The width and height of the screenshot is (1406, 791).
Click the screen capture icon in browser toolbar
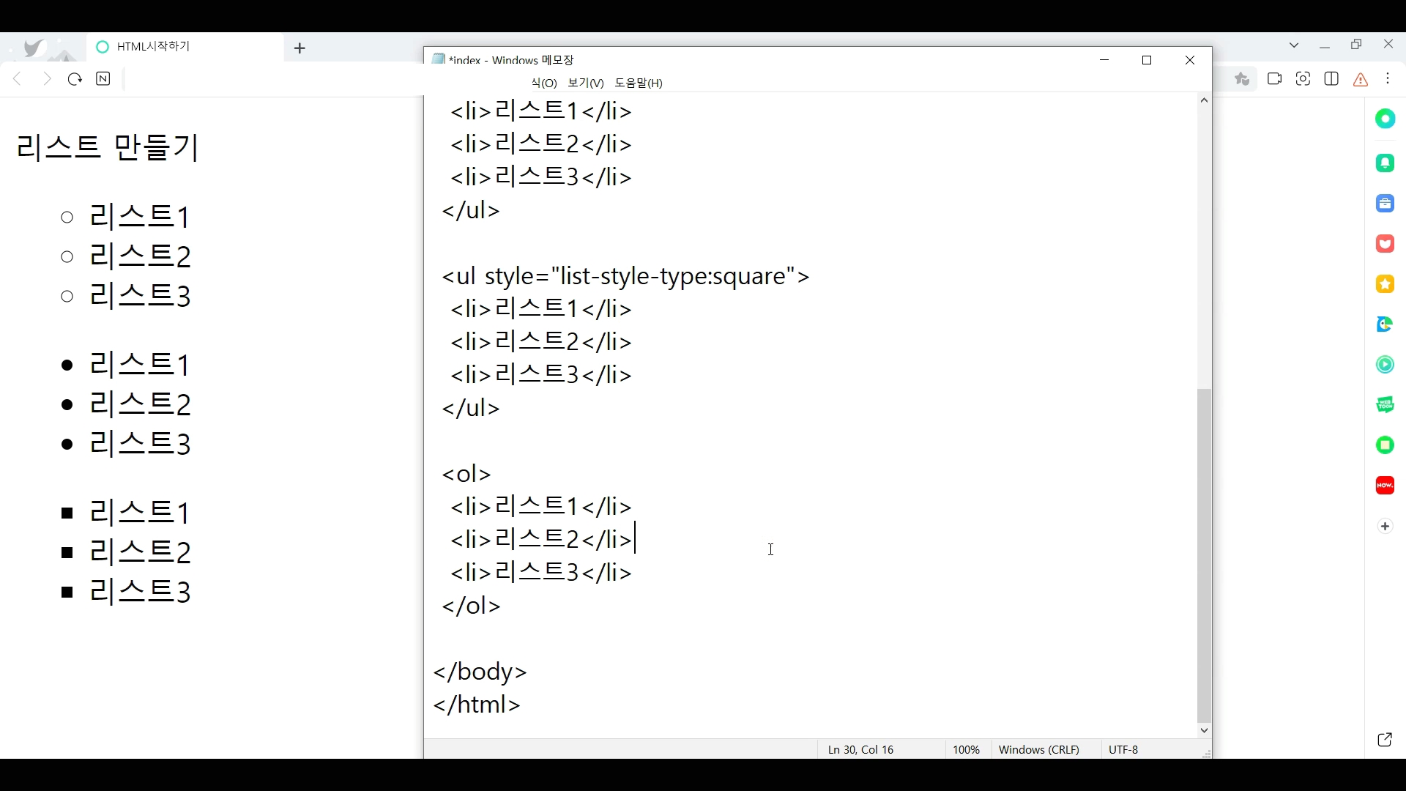click(x=1303, y=79)
